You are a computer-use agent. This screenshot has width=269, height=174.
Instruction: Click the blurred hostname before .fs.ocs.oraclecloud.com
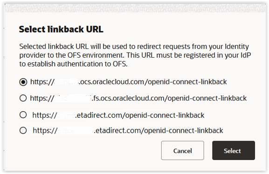coord(72,99)
